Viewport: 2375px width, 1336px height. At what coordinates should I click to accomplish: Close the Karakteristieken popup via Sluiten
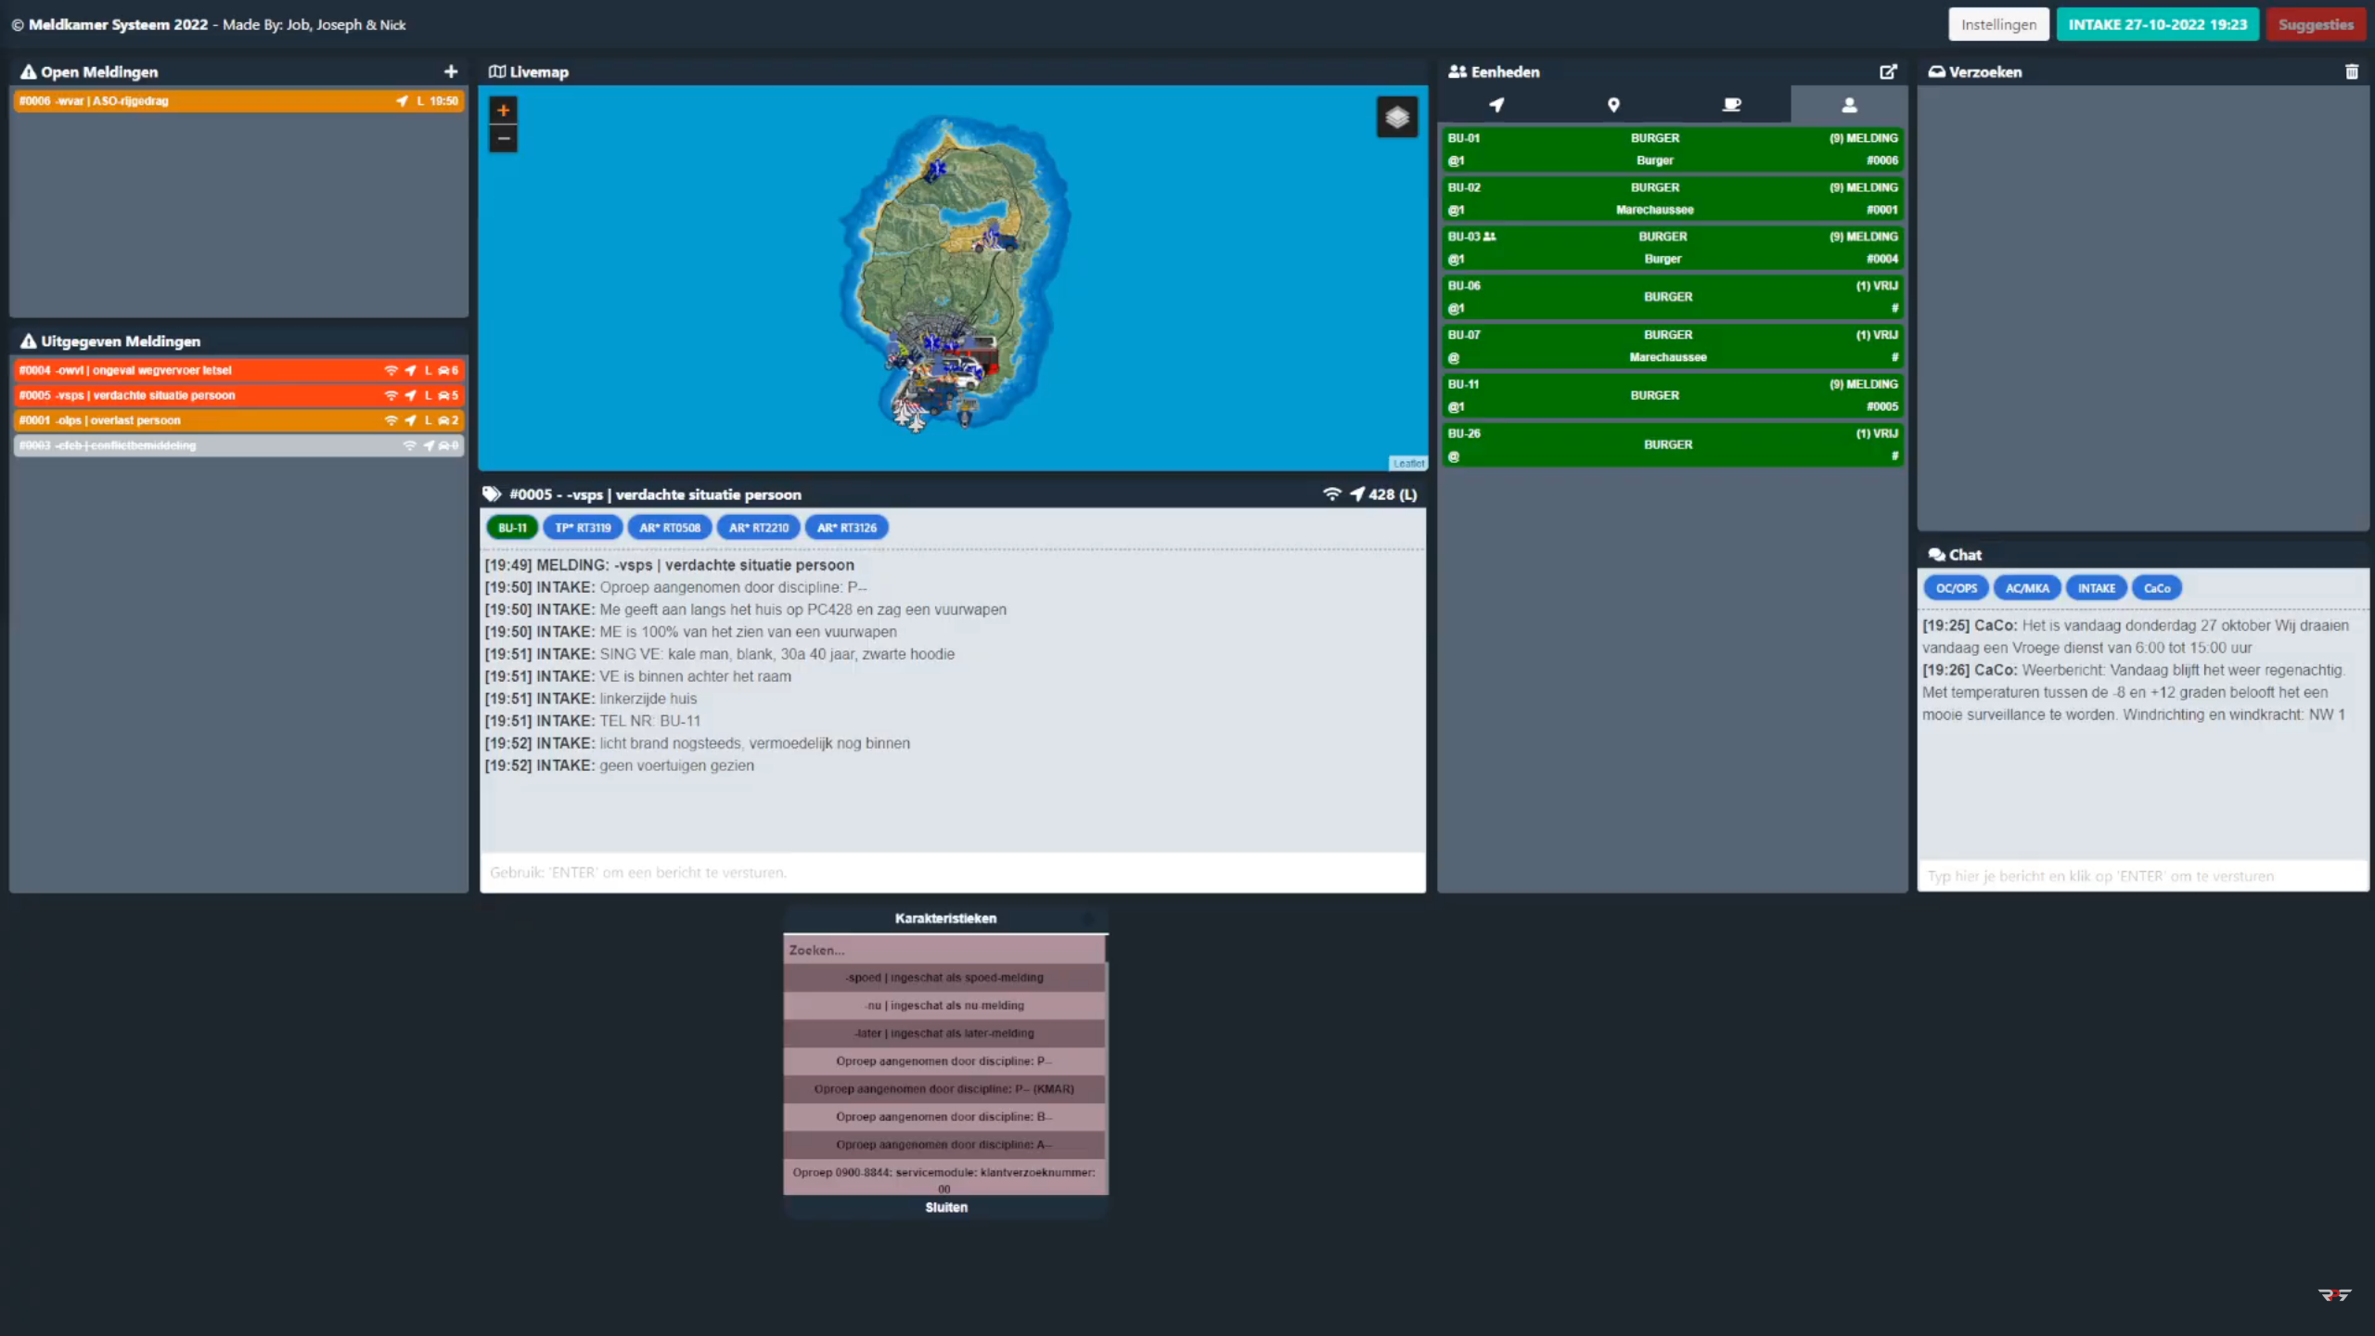point(945,1207)
